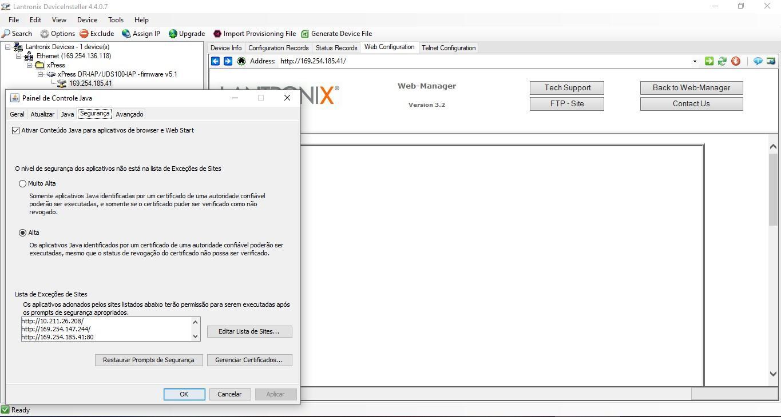Open the Geral tab in Java panel

[x=17, y=114]
